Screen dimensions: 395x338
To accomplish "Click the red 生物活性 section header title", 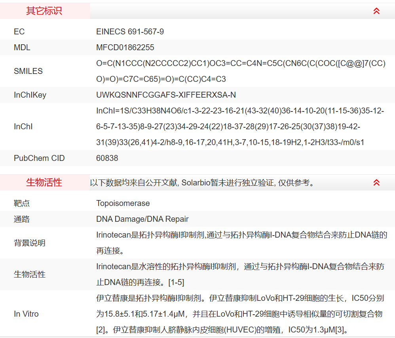I will click(44, 183).
